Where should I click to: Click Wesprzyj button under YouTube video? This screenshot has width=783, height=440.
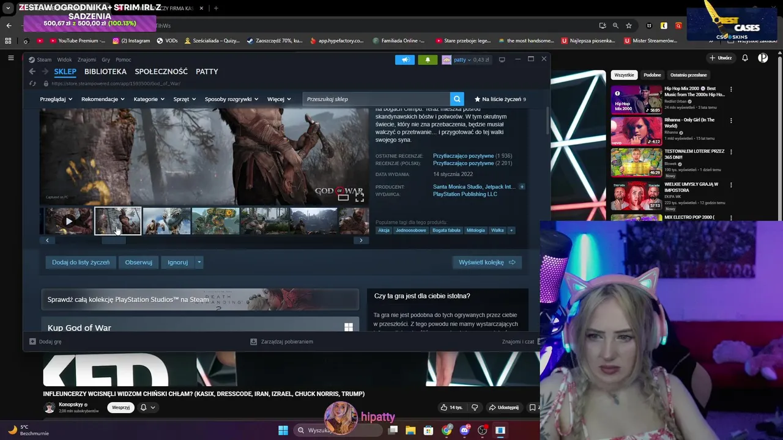pos(121,408)
